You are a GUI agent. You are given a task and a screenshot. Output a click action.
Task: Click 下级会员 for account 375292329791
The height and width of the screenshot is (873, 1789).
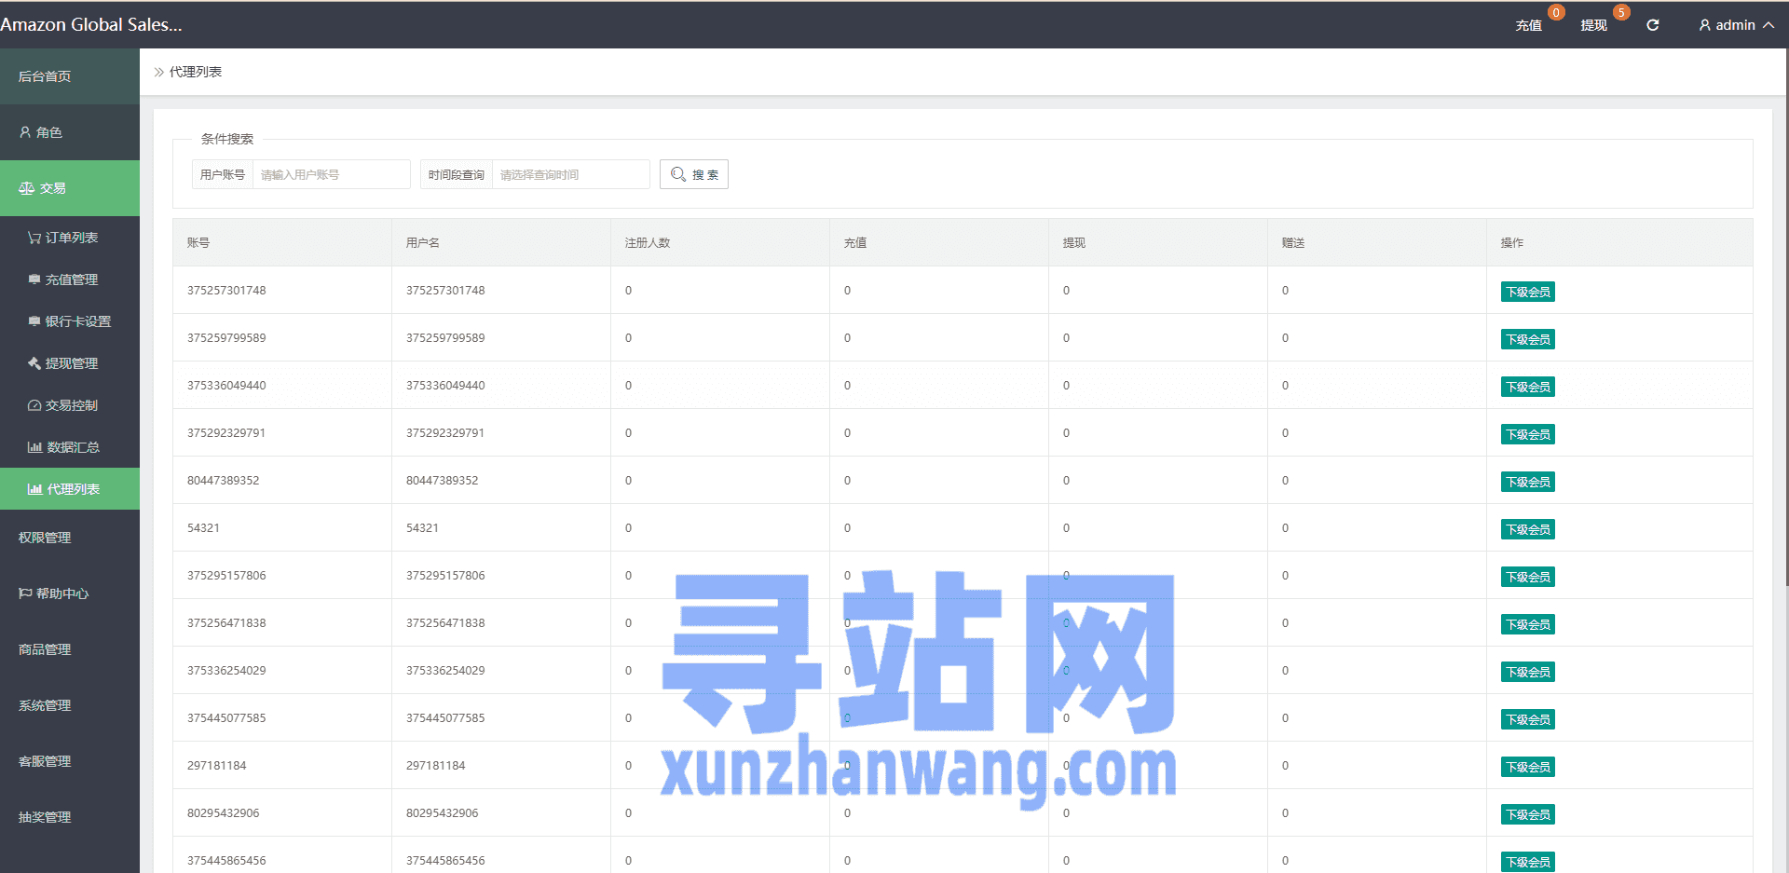tap(1528, 434)
